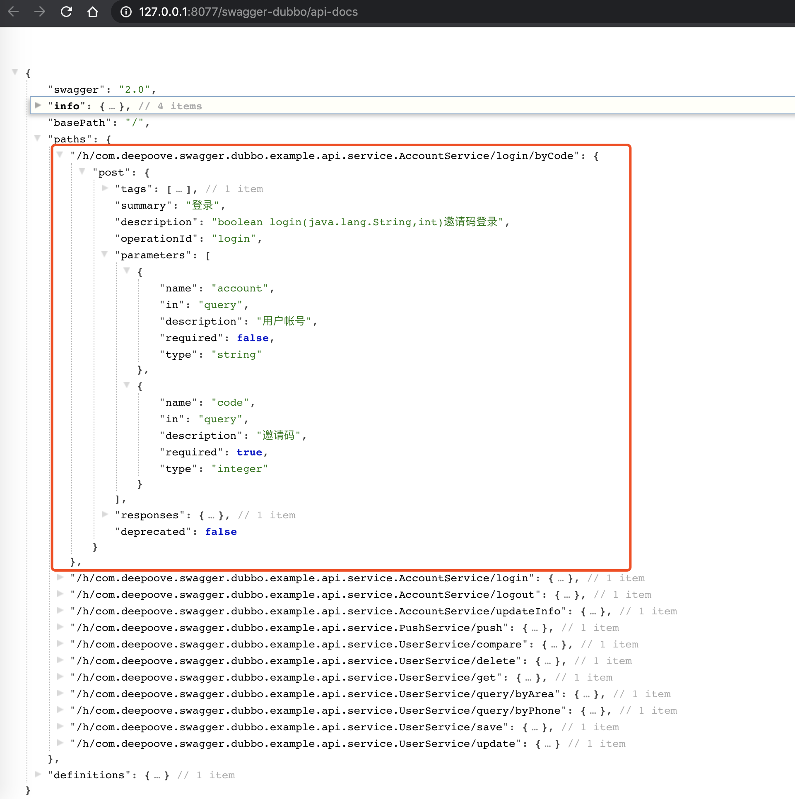This screenshot has height=799, width=795.
Task: Collapse the "post" object
Action: (82, 171)
